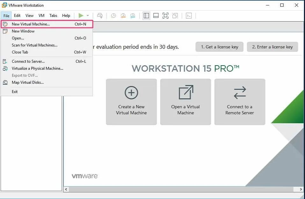Open the Snapshot Manager icon
This screenshot has width=305, height=199.
pyautogui.click(x=133, y=16)
